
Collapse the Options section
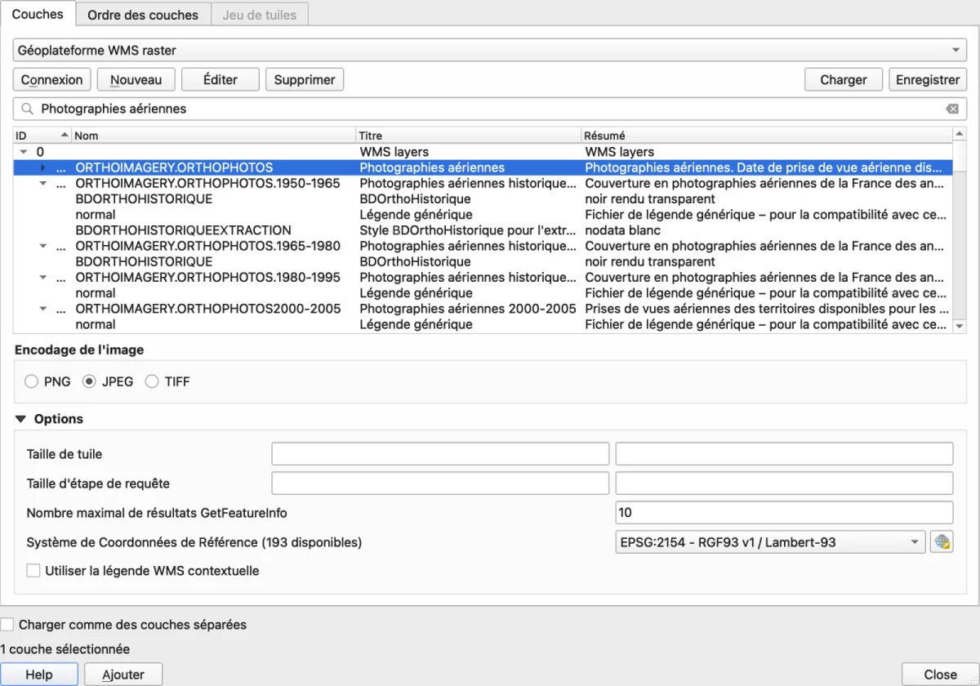(x=21, y=419)
